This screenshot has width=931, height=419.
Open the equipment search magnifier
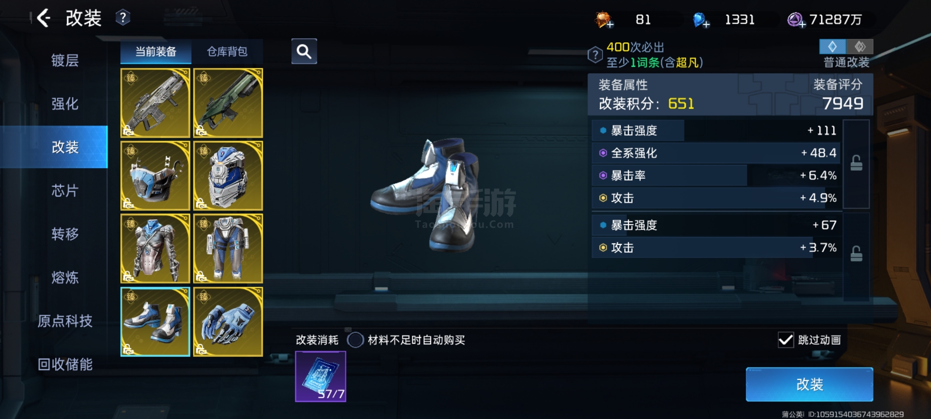point(304,51)
